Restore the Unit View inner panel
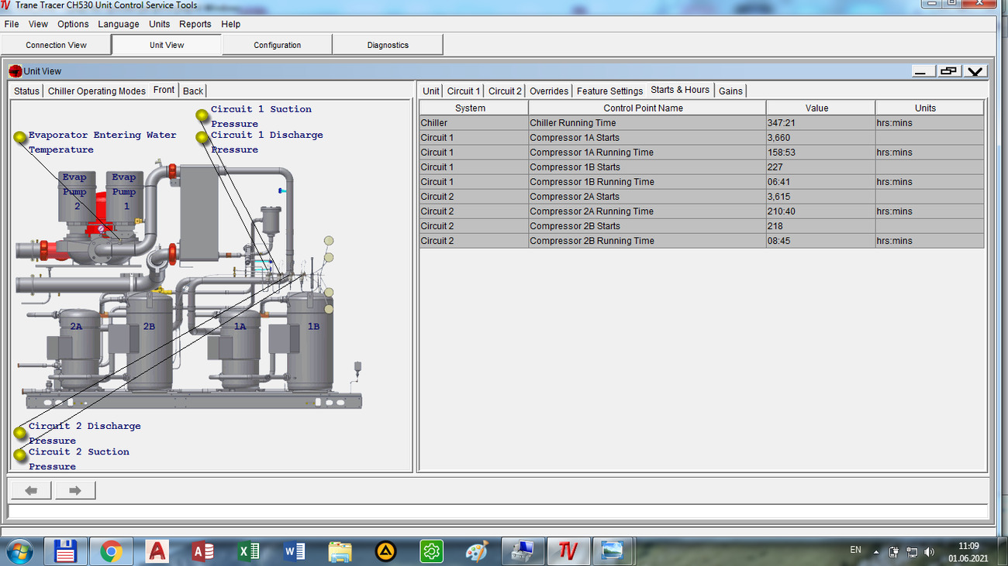The image size is (1008, 566). click(948, 71)
